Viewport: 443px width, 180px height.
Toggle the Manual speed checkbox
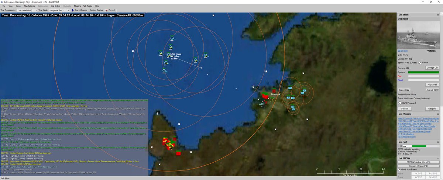tap(419, 63)
